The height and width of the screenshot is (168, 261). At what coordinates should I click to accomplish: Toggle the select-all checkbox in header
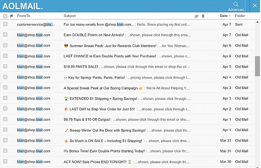pos(5,16)
